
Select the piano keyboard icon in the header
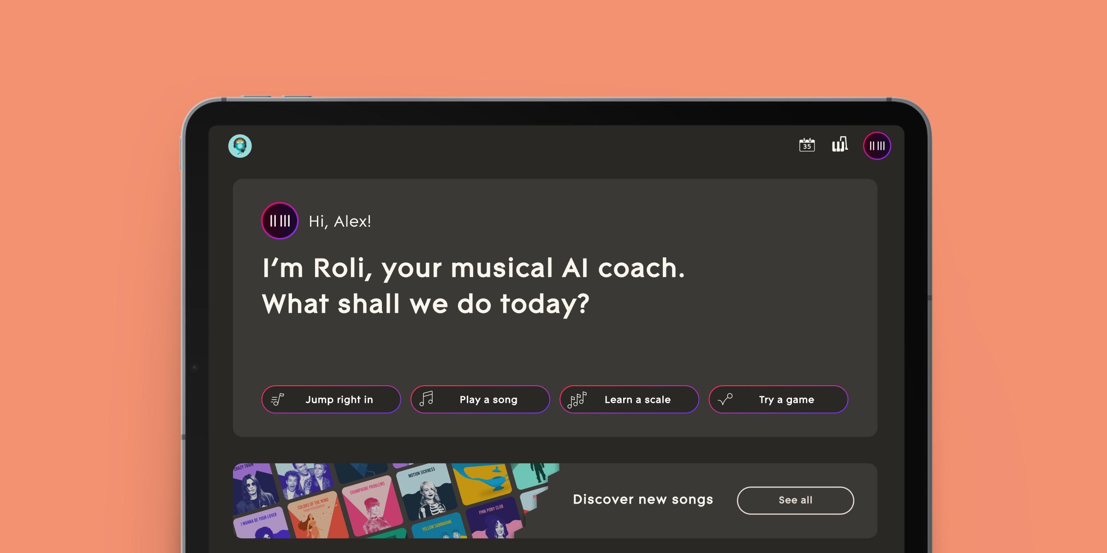(840, 145)
